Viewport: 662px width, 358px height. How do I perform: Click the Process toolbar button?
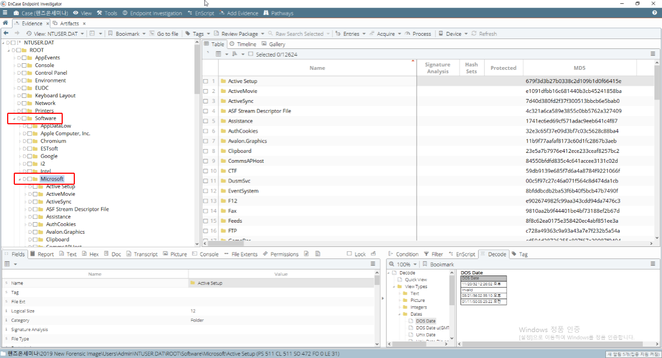click(x=418, y=34)
